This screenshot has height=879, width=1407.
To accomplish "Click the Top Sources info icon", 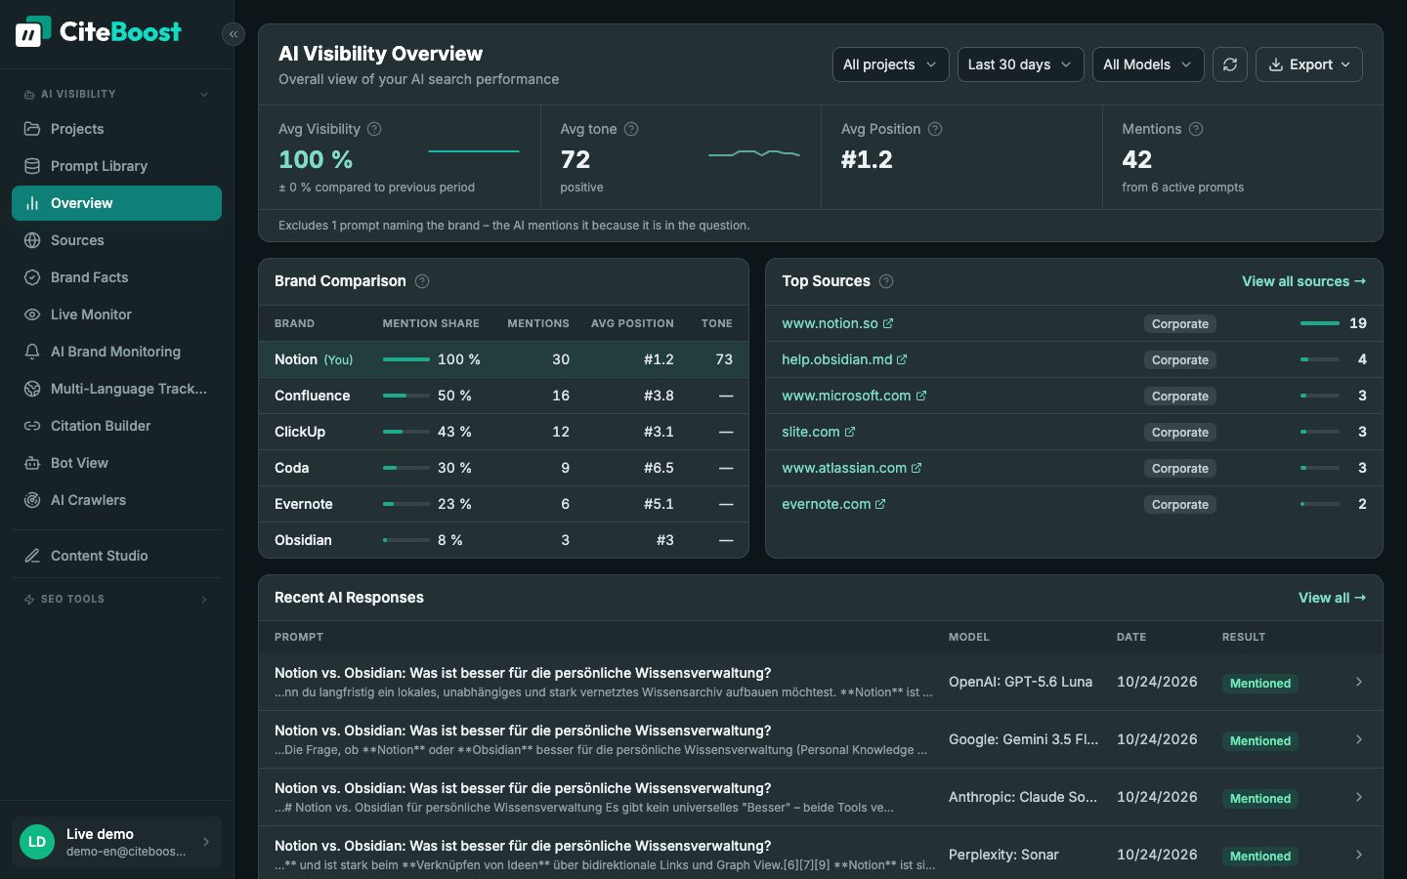I will click(x=886, y=281).
